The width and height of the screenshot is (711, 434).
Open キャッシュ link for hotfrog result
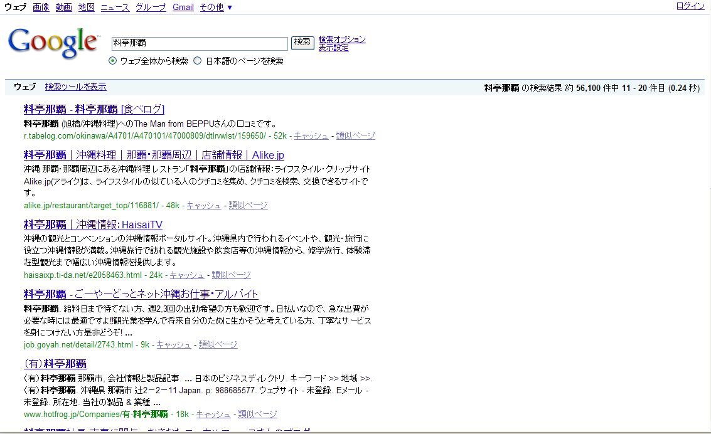click(x=213, y=415)
